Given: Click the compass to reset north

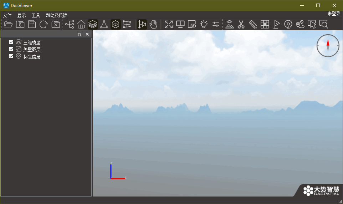Looking at the screenshot, I should [328, 46].
